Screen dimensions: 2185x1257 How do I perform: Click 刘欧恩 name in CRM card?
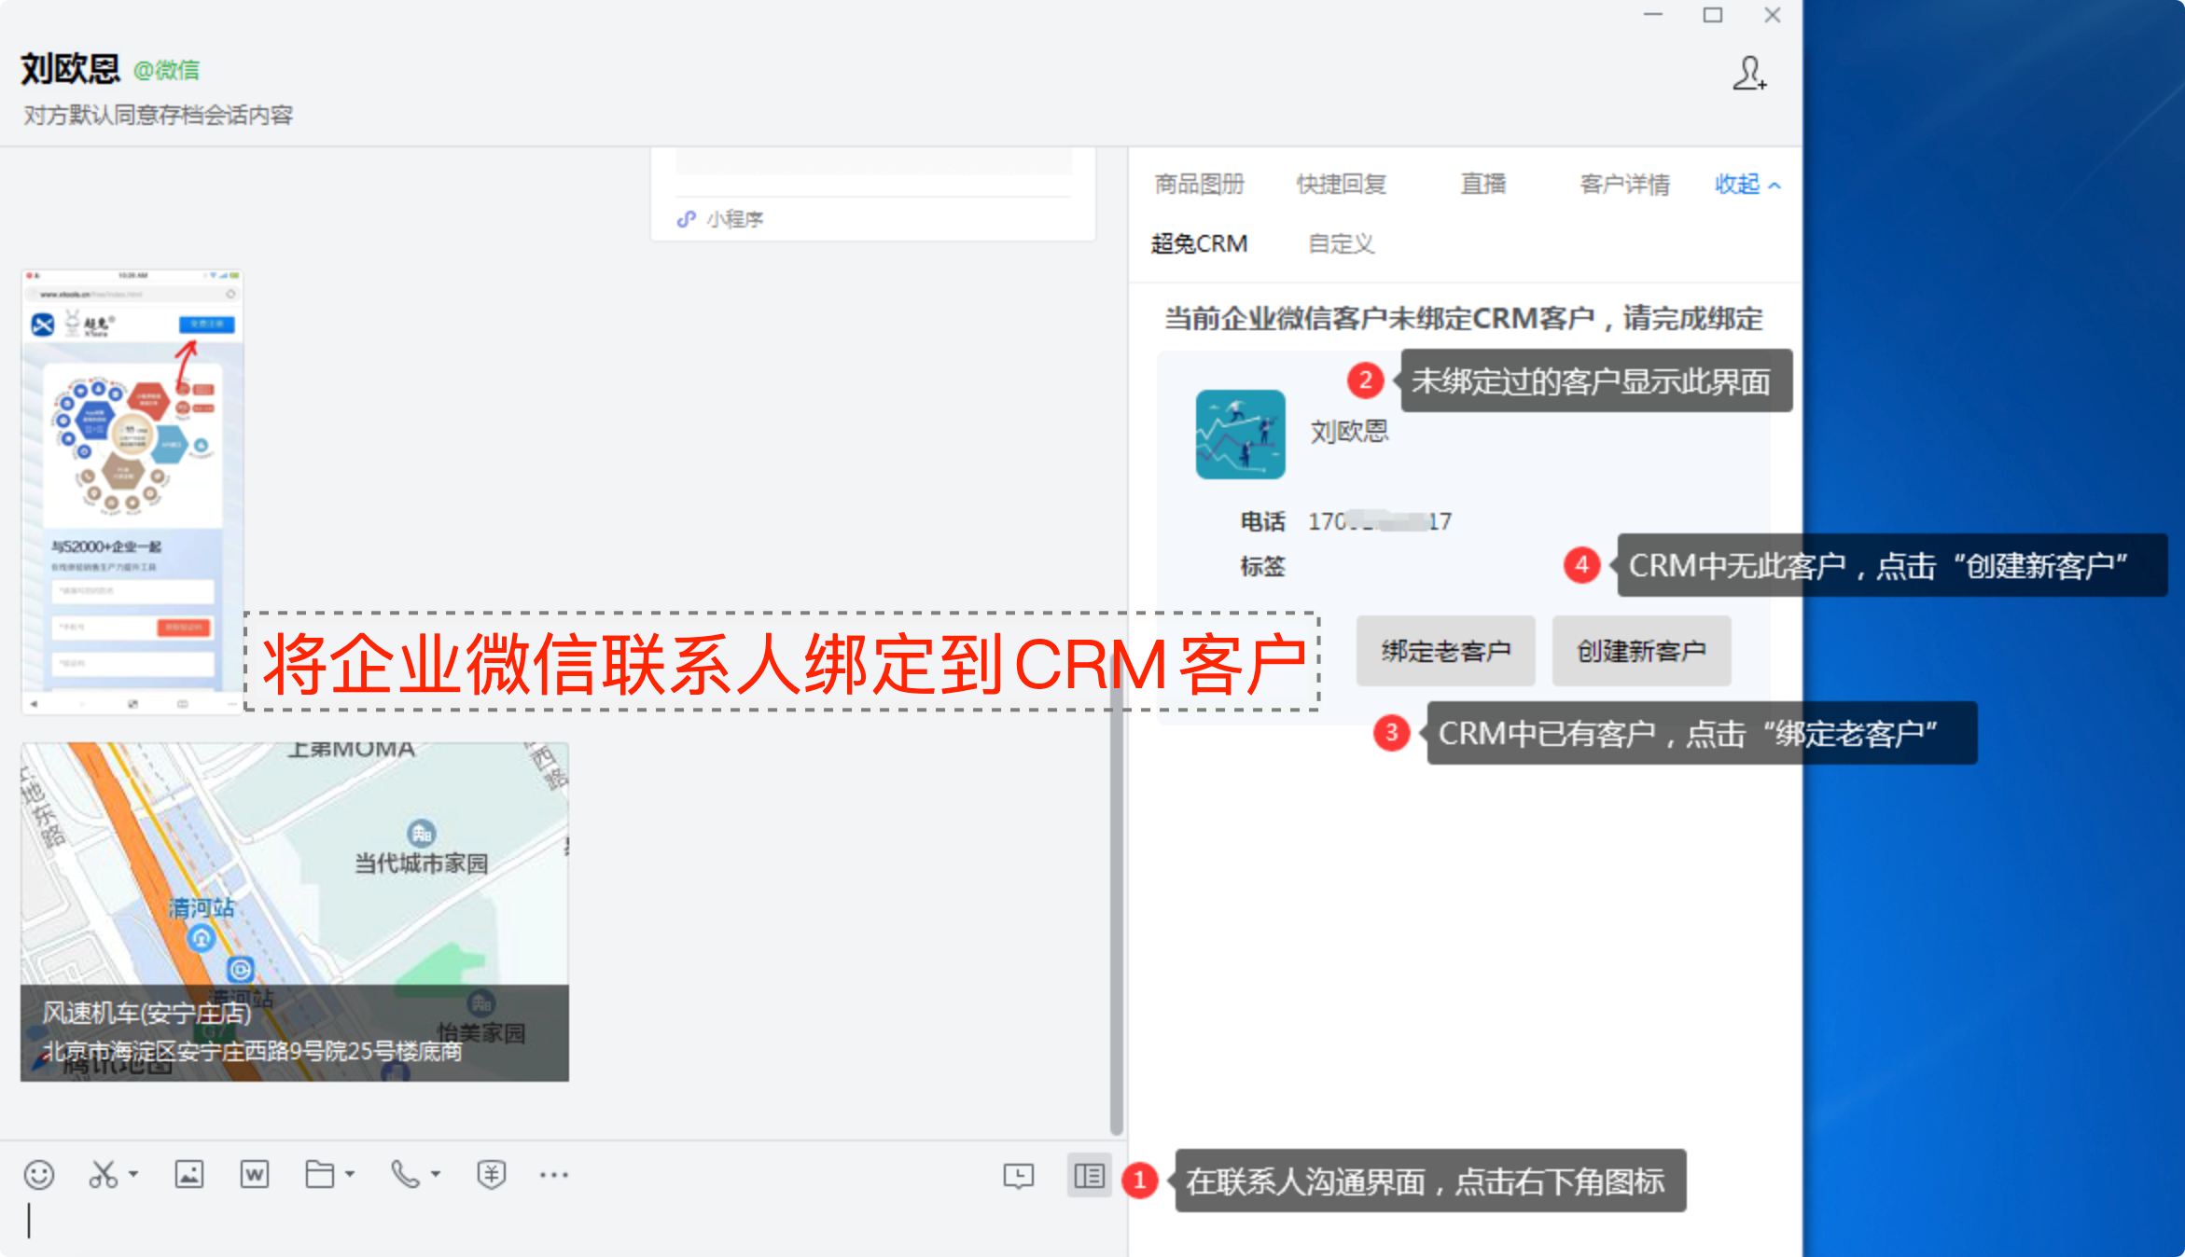(x=1349, y=431)
